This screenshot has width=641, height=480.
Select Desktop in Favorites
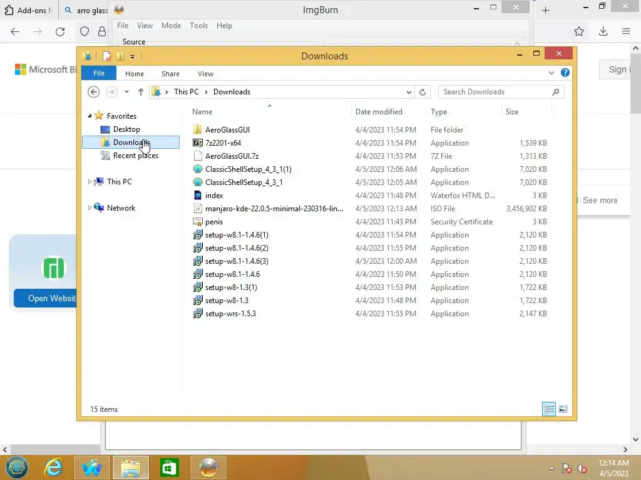[126, 129]
